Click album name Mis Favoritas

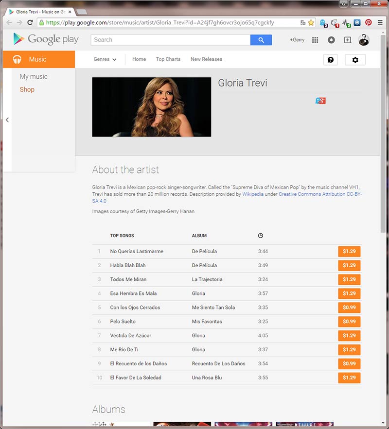(x=207, y=322)
